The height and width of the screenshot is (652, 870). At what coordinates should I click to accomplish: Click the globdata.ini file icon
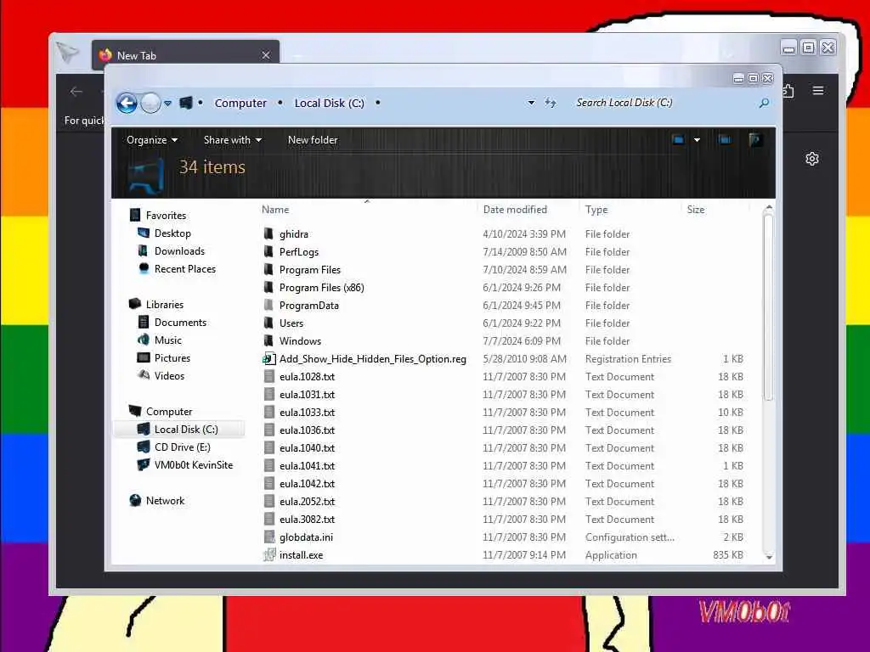pyautogui.click(x=269, y=537)
